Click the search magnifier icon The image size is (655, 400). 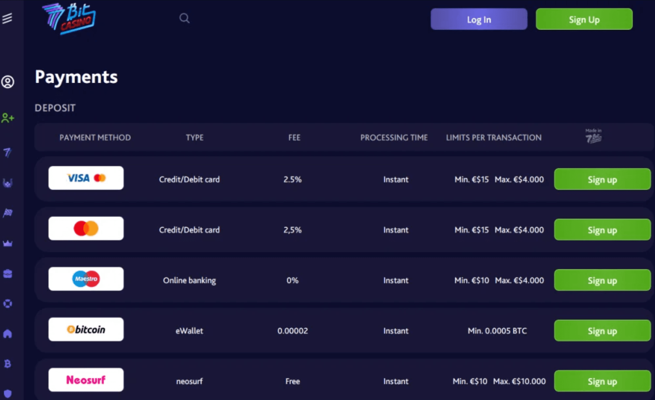point(184,18)
